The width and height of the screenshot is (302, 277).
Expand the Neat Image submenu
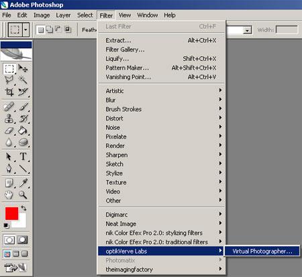tap(161, 223)
